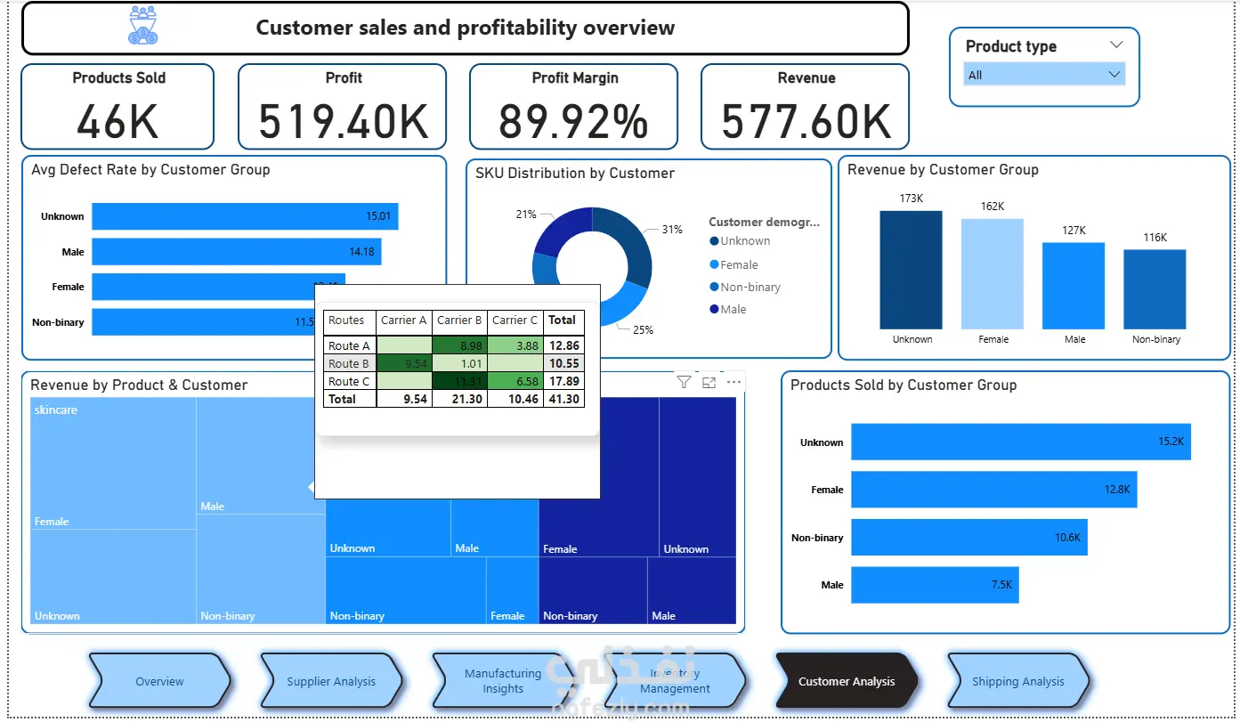Click the Male legend marker in SKU Distribution
The width and height of the screenshot is (1240, 722).
[x=714, y=310]
